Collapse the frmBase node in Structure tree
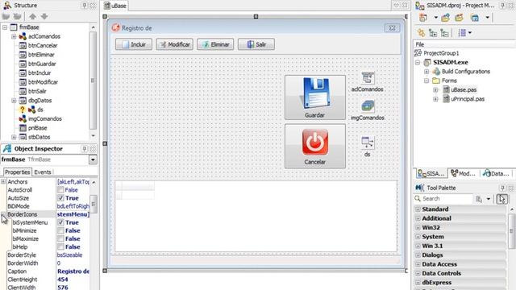The image size is (516, 290). click(x=5, y=27)
